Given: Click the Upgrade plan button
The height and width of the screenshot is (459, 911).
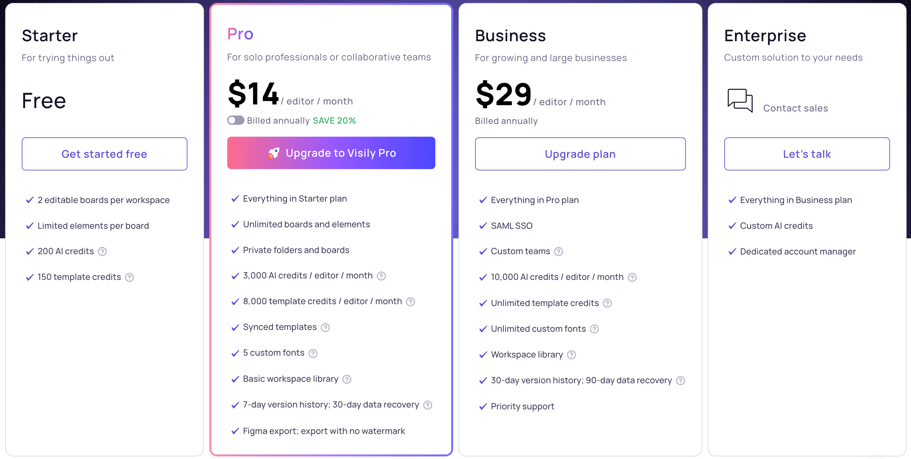Looking at the screenshot, I should 580,154.
